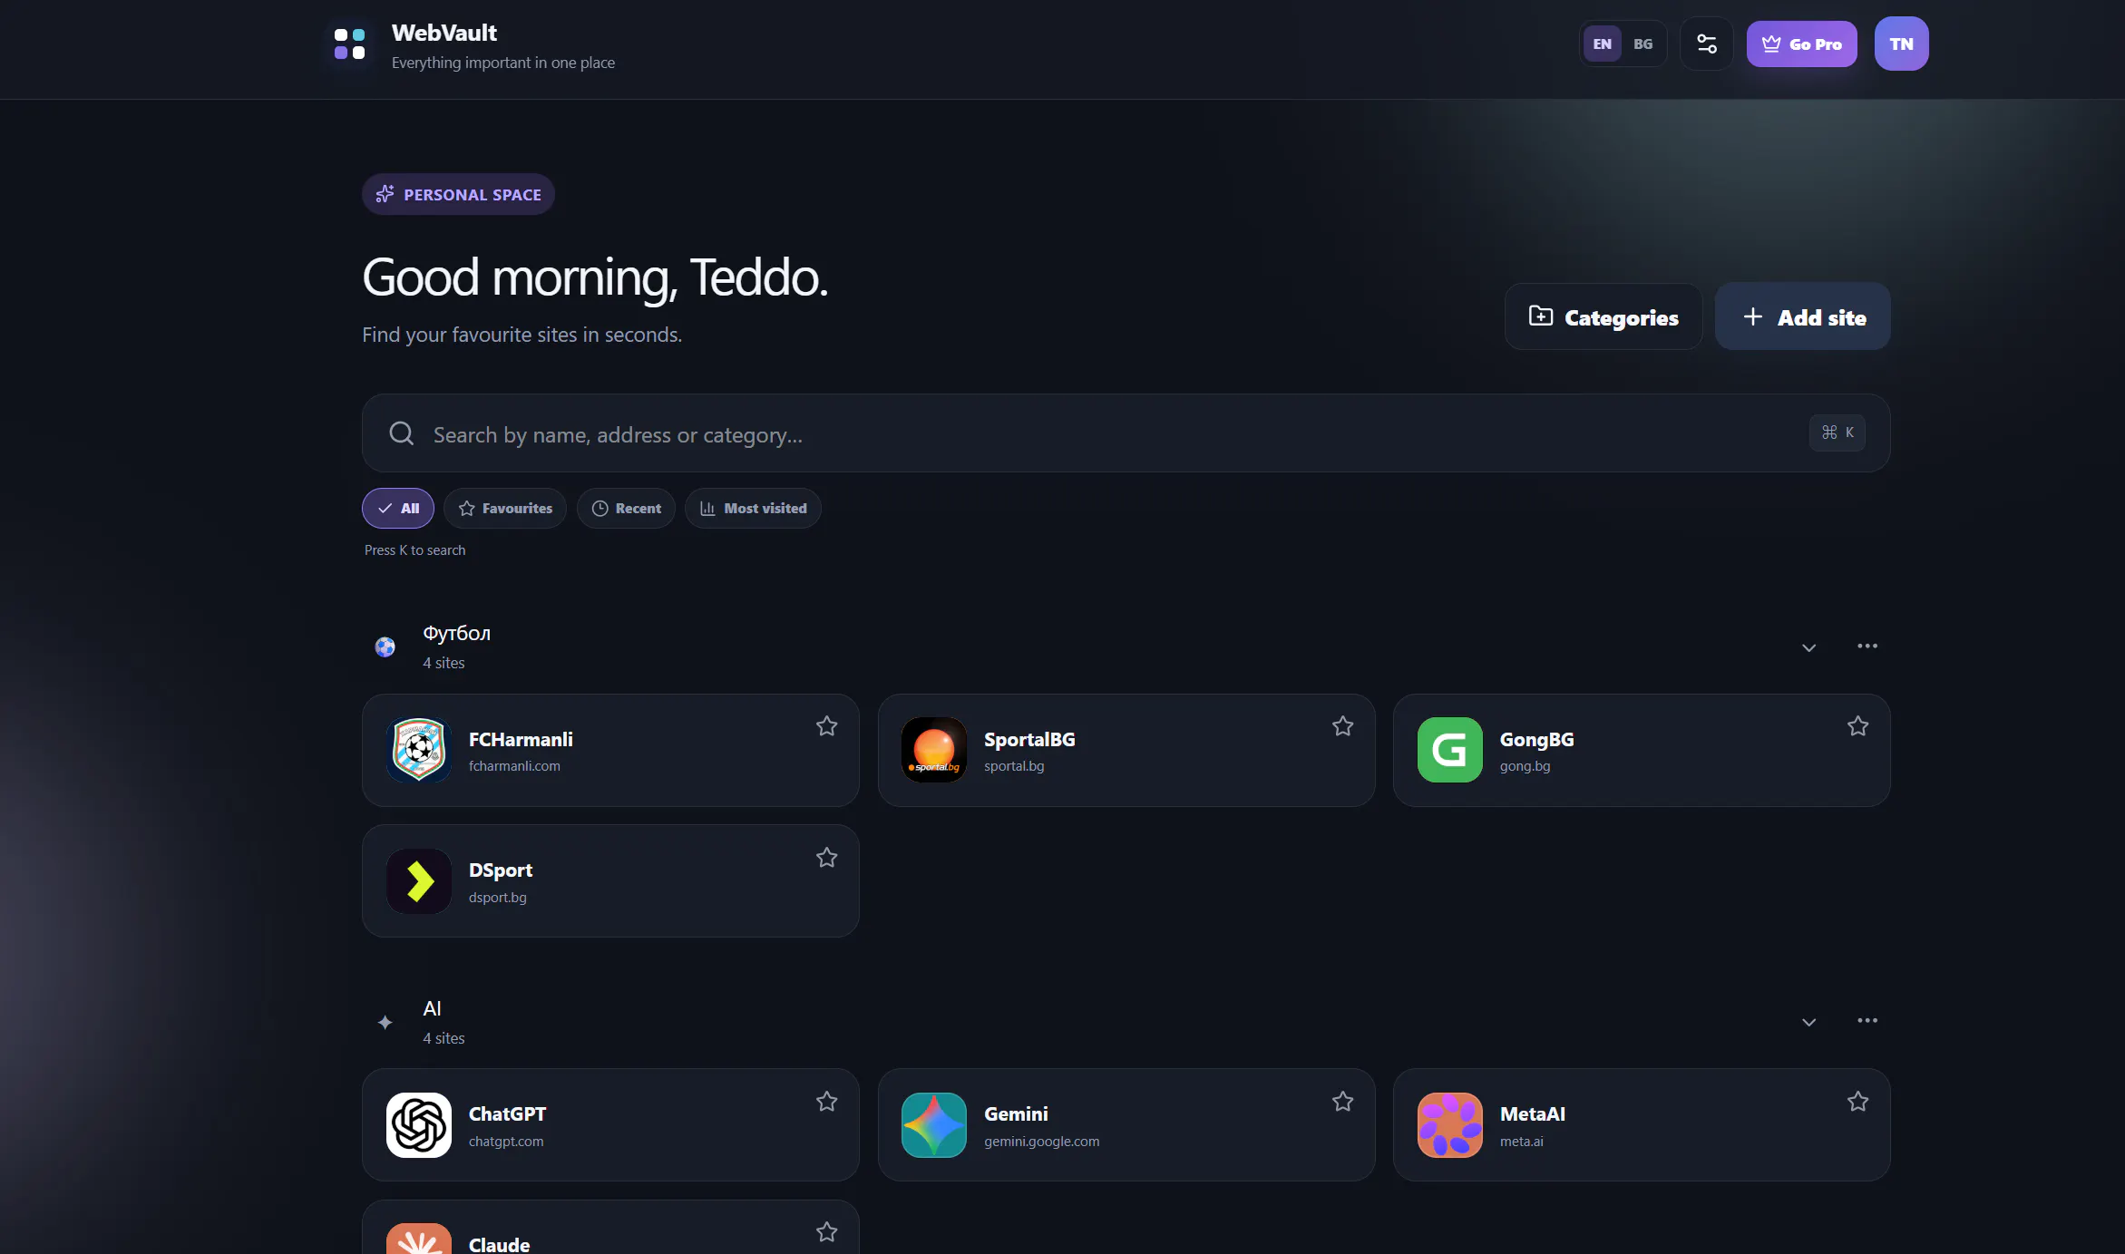Toggle favourite star on MetaAI
Screen dimensions: 2125x1254
click(1857, 1102)
